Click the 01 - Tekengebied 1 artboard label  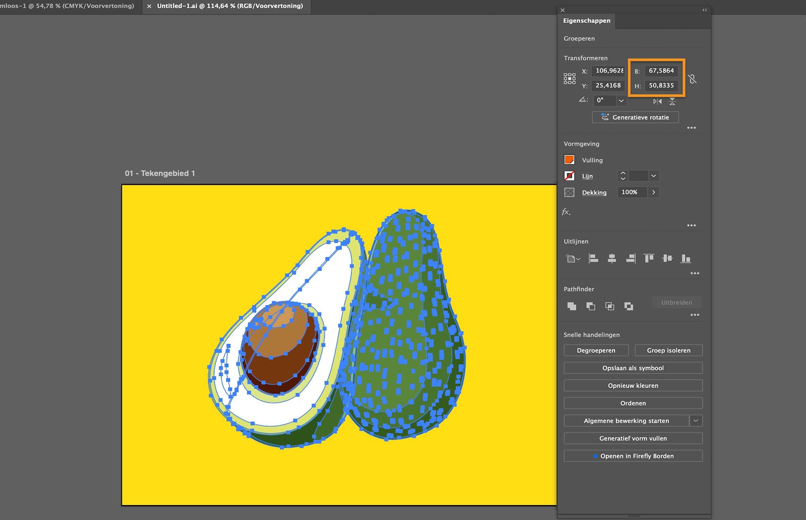(160, 173)
